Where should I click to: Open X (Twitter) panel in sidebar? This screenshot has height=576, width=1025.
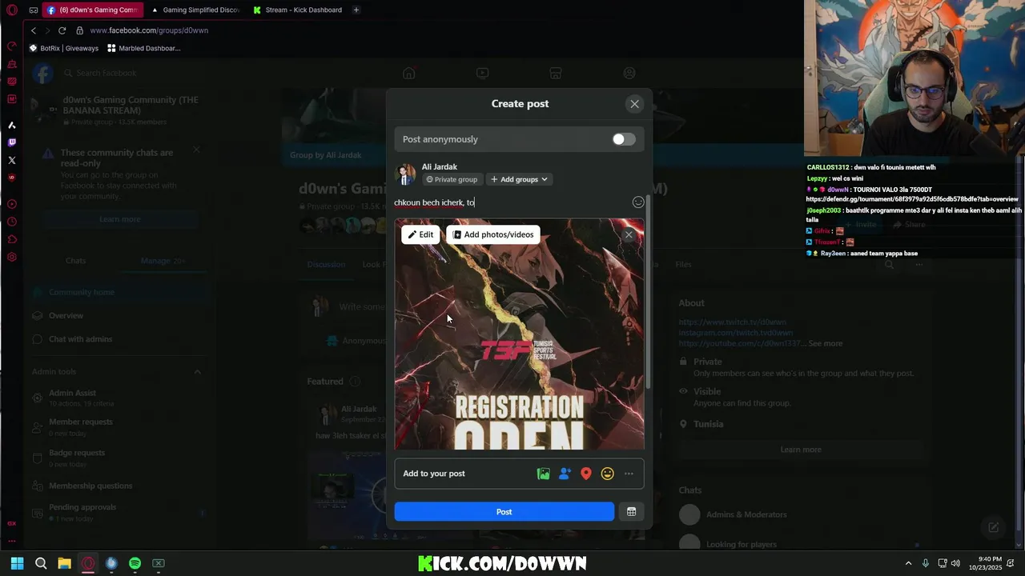(x=12, y=160)
